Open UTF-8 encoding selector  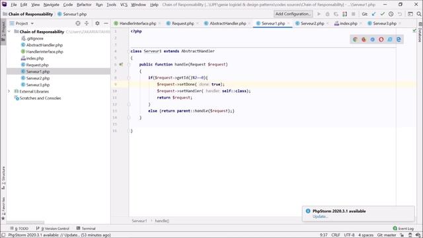pyautogui.click(x=349, y=235)
